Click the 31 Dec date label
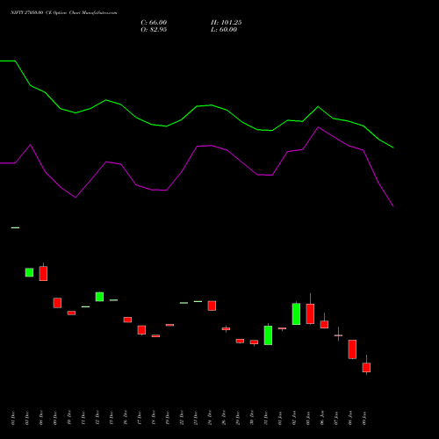Screen dimensions: 439x439 tap(266, 418)
